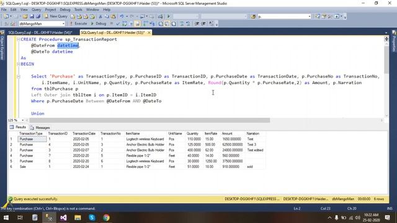
Task: Open Google Chrome from the taskbar
Action: coord(106,217)
